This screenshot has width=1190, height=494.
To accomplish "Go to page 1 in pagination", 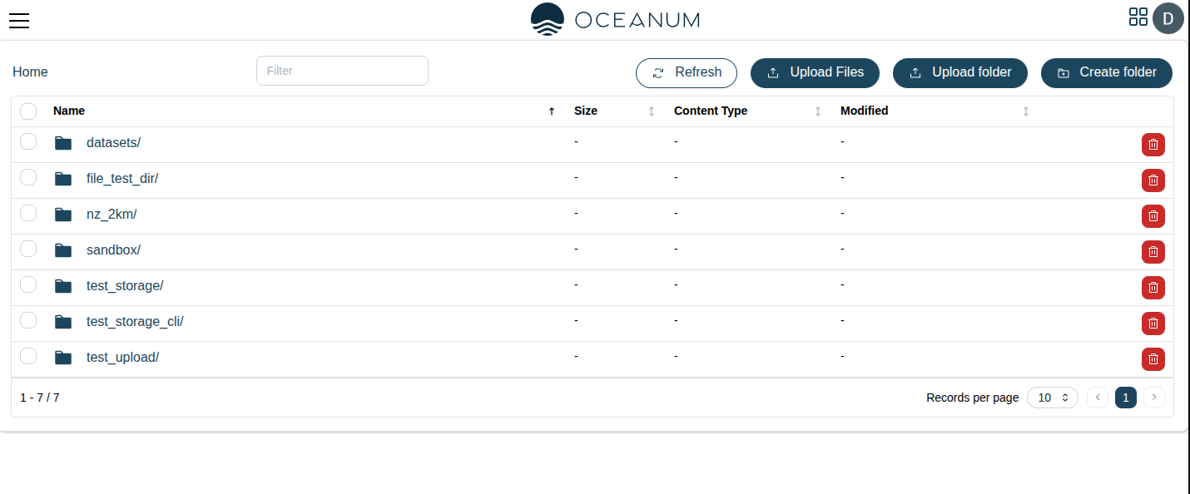I will (x=1125, y=398).
